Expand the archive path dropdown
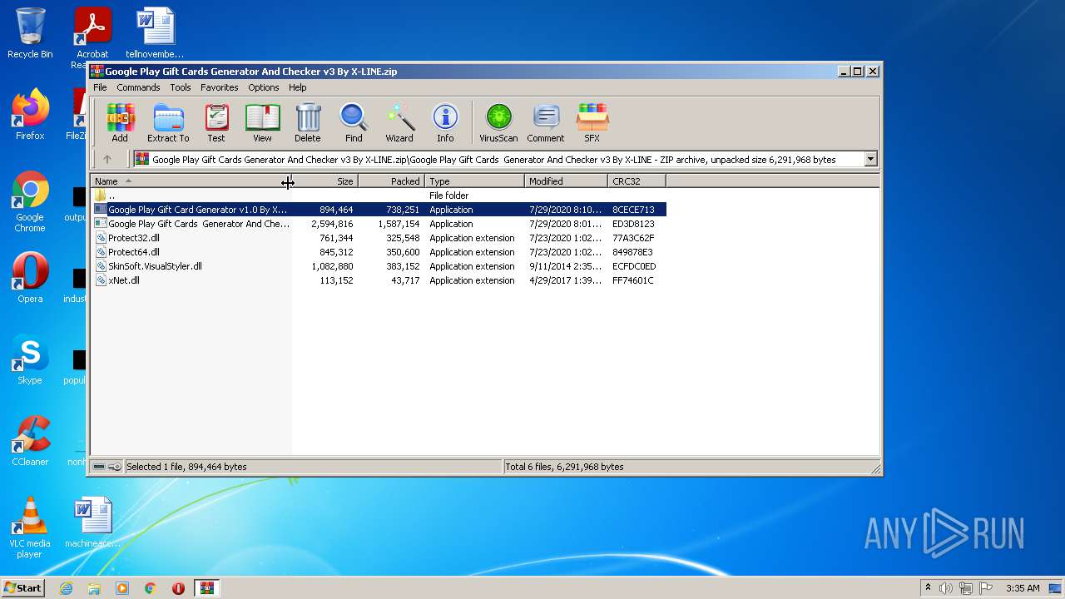The image size is (1065, 599). click(870, 159)
